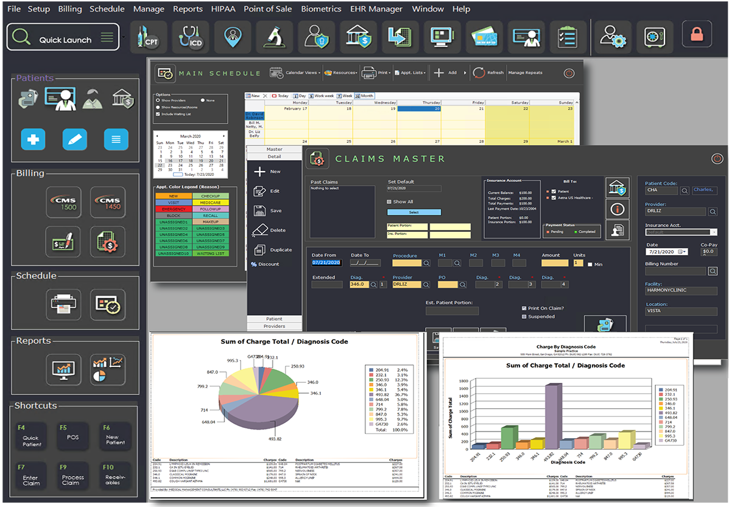Click the info icon in Claims Master
The height and width of the screenshot is (507, 729).
(618, 209)
